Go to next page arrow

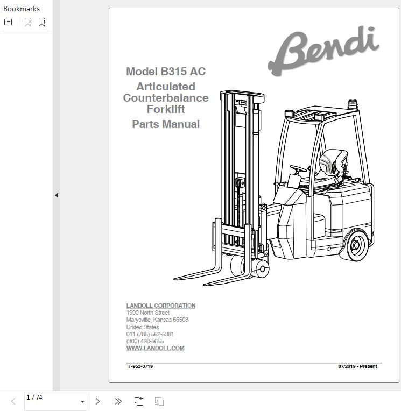click(97, 401)
